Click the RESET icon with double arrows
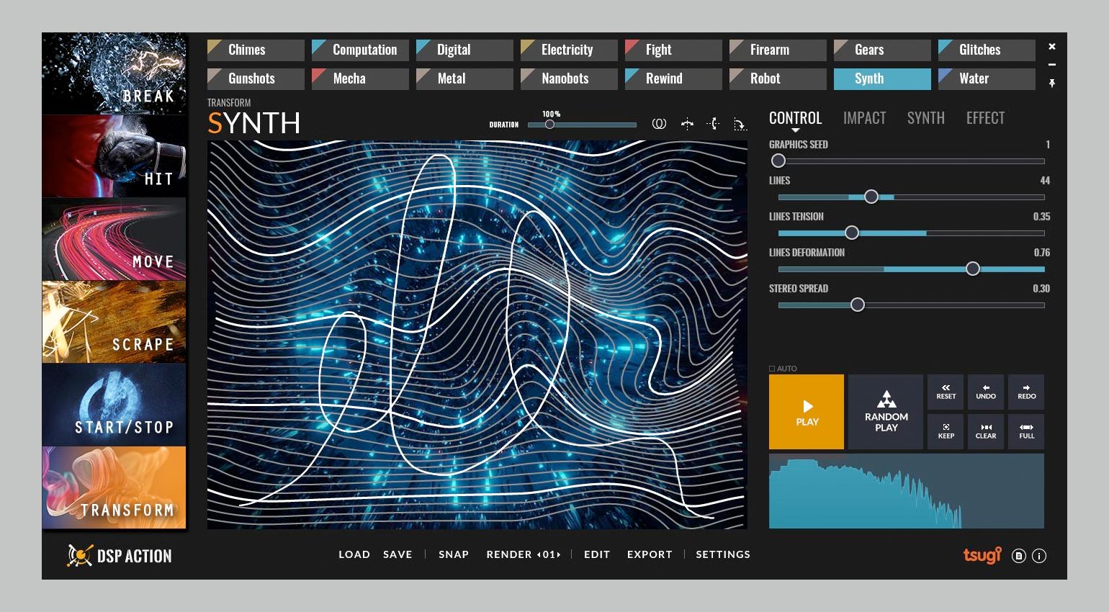This screenshot has width=1109, height=612. (x=945, y=392)
